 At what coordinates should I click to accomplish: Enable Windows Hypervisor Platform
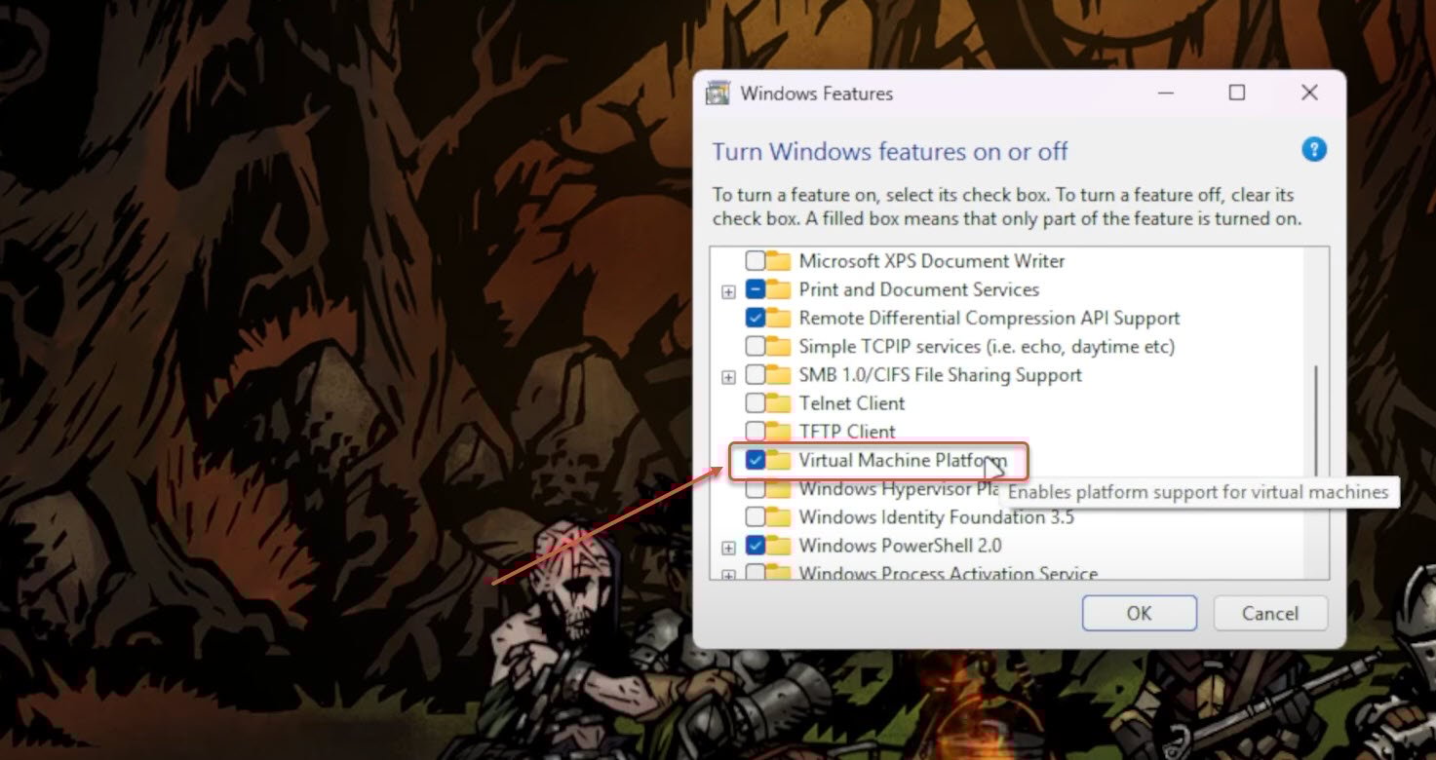click(755, 488)
